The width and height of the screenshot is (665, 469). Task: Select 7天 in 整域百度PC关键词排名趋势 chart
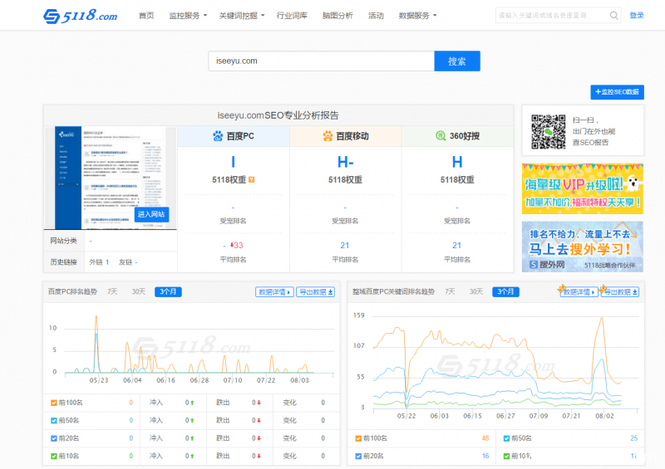click(450, 291)
